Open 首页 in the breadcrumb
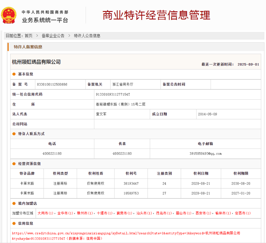This screenshot has height=243, width=266. point(29,36)
